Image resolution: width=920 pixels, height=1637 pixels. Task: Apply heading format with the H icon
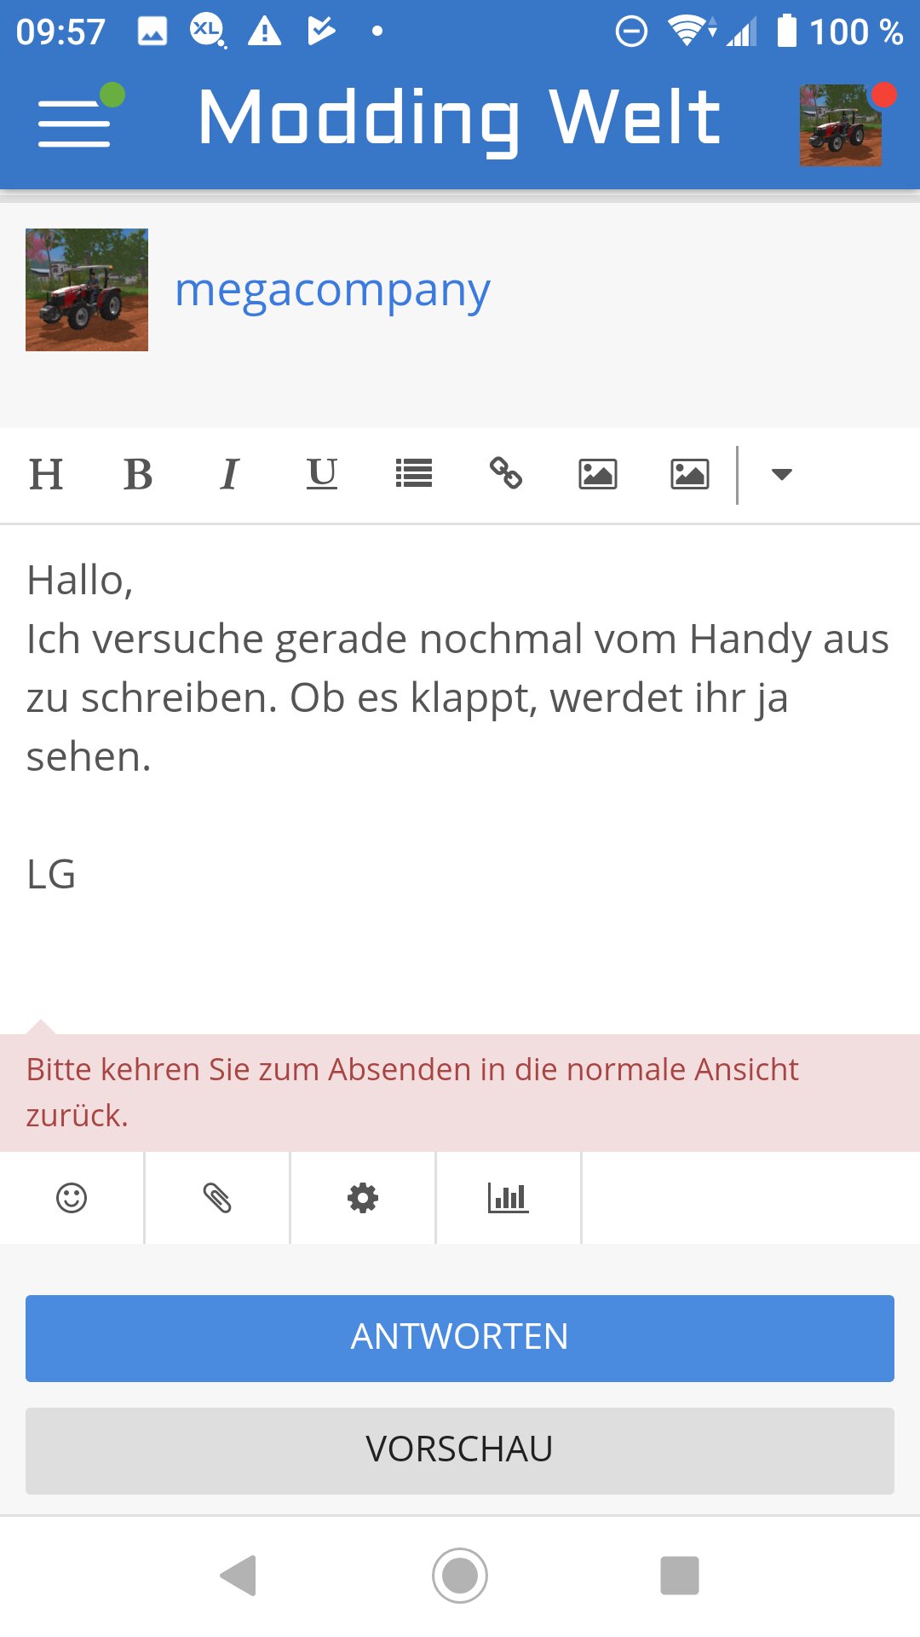(46, 474)
